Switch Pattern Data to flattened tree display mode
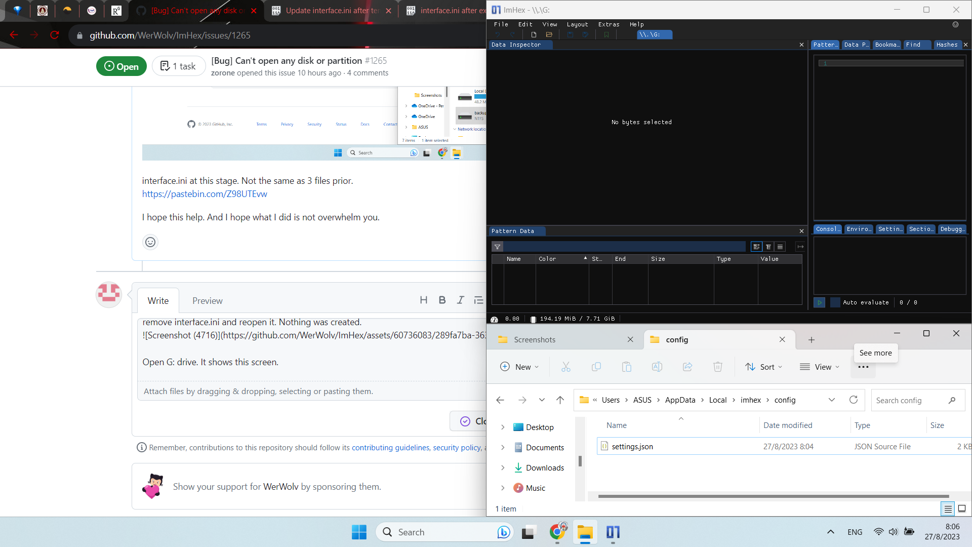Screen dimensions: 972x547 pyautogui.click(x=768, y=247)
